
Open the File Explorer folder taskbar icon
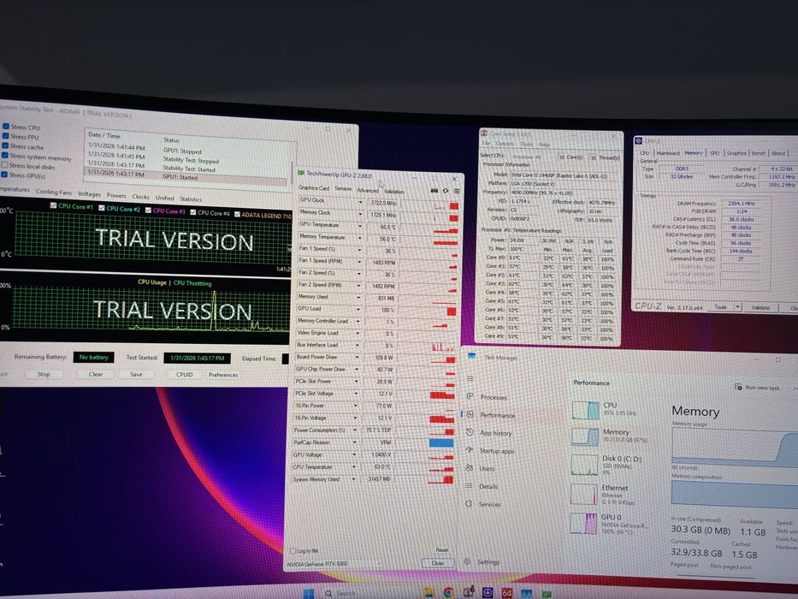pyautogui.click(x=429, y=592)
